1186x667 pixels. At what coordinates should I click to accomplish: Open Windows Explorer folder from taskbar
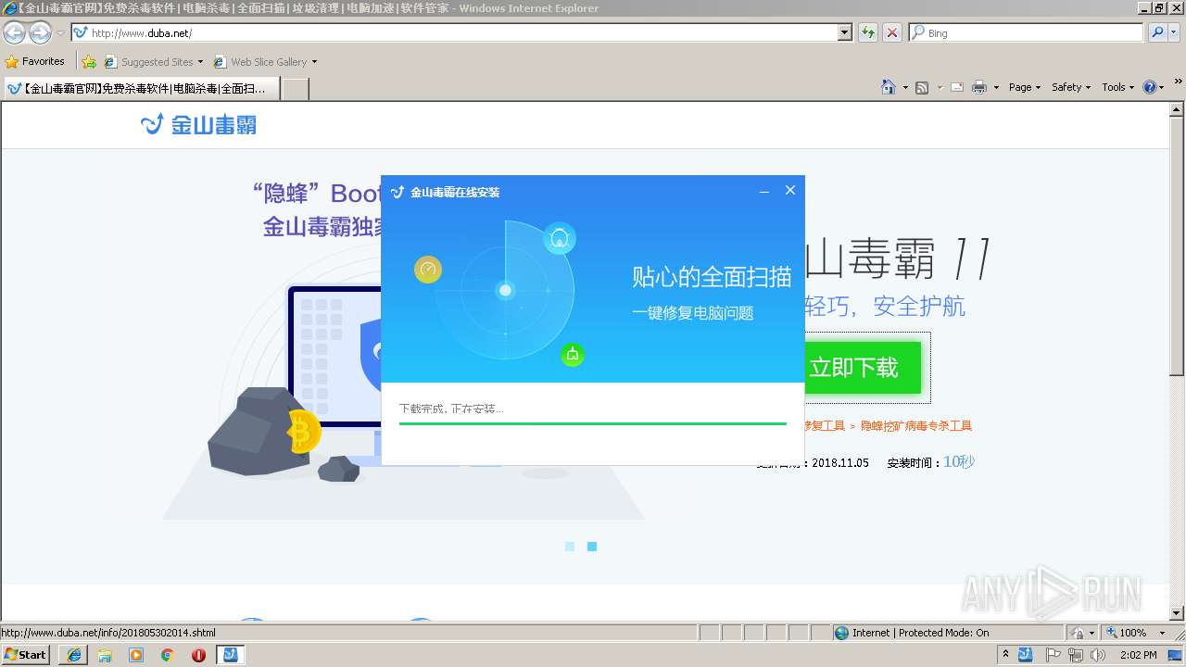pyautogui.click(x=105, y=655)
